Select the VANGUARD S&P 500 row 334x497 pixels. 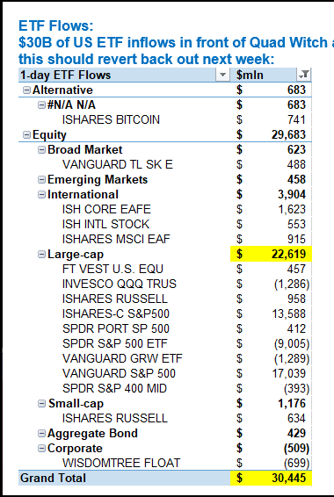tap(165, 373)
